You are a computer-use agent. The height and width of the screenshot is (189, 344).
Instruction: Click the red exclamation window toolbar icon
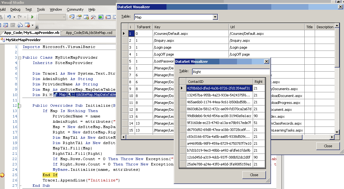(x=108, y=17)
